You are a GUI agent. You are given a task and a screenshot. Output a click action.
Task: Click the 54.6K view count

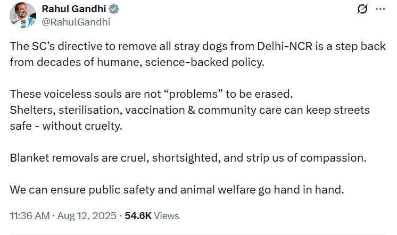pos(138,216)
